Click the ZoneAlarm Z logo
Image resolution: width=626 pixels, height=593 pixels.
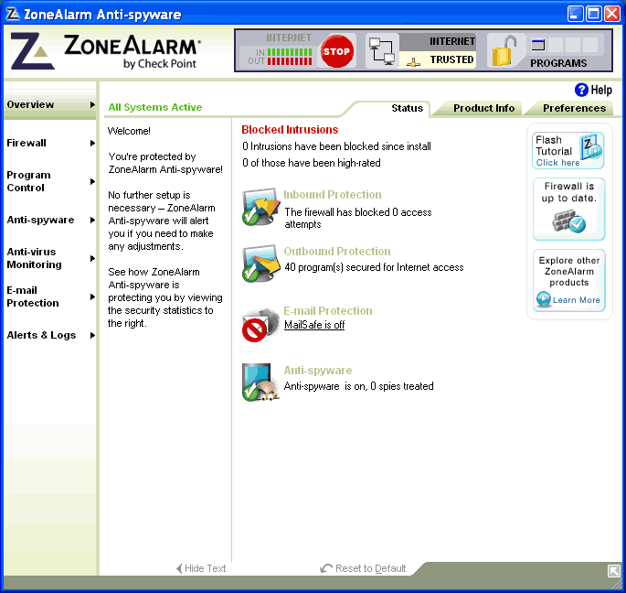pyautogui.click(x=32, y=51)
